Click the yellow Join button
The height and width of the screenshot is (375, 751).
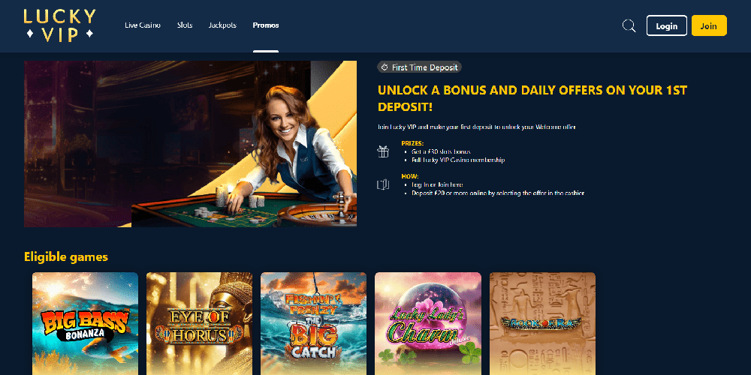(x=709, y=25)
